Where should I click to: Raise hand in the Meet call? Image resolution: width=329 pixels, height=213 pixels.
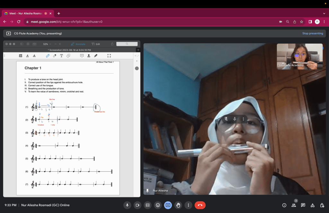tap(178, 205)
